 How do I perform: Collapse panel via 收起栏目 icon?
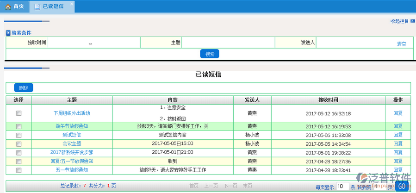click(412, 21)
